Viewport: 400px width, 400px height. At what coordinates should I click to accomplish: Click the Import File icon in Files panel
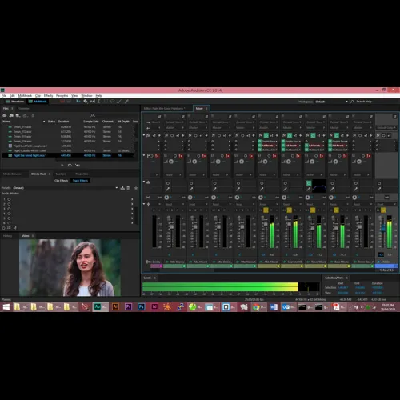(11, 115)
